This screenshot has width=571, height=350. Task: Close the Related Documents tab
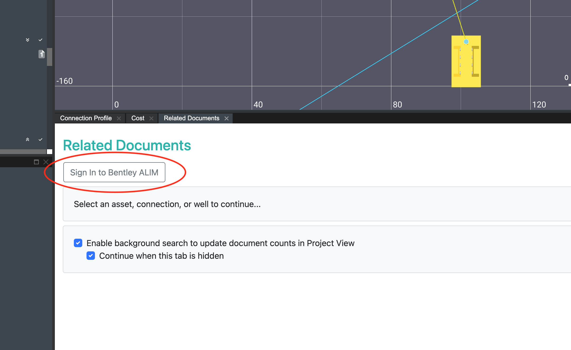(227, 118)
